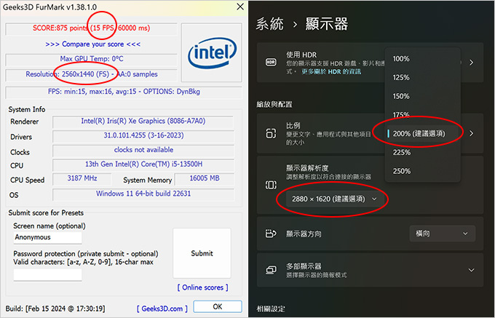Click the 顯示器 page heading
The image size is (495, 318).
click(x=326, y=24)
